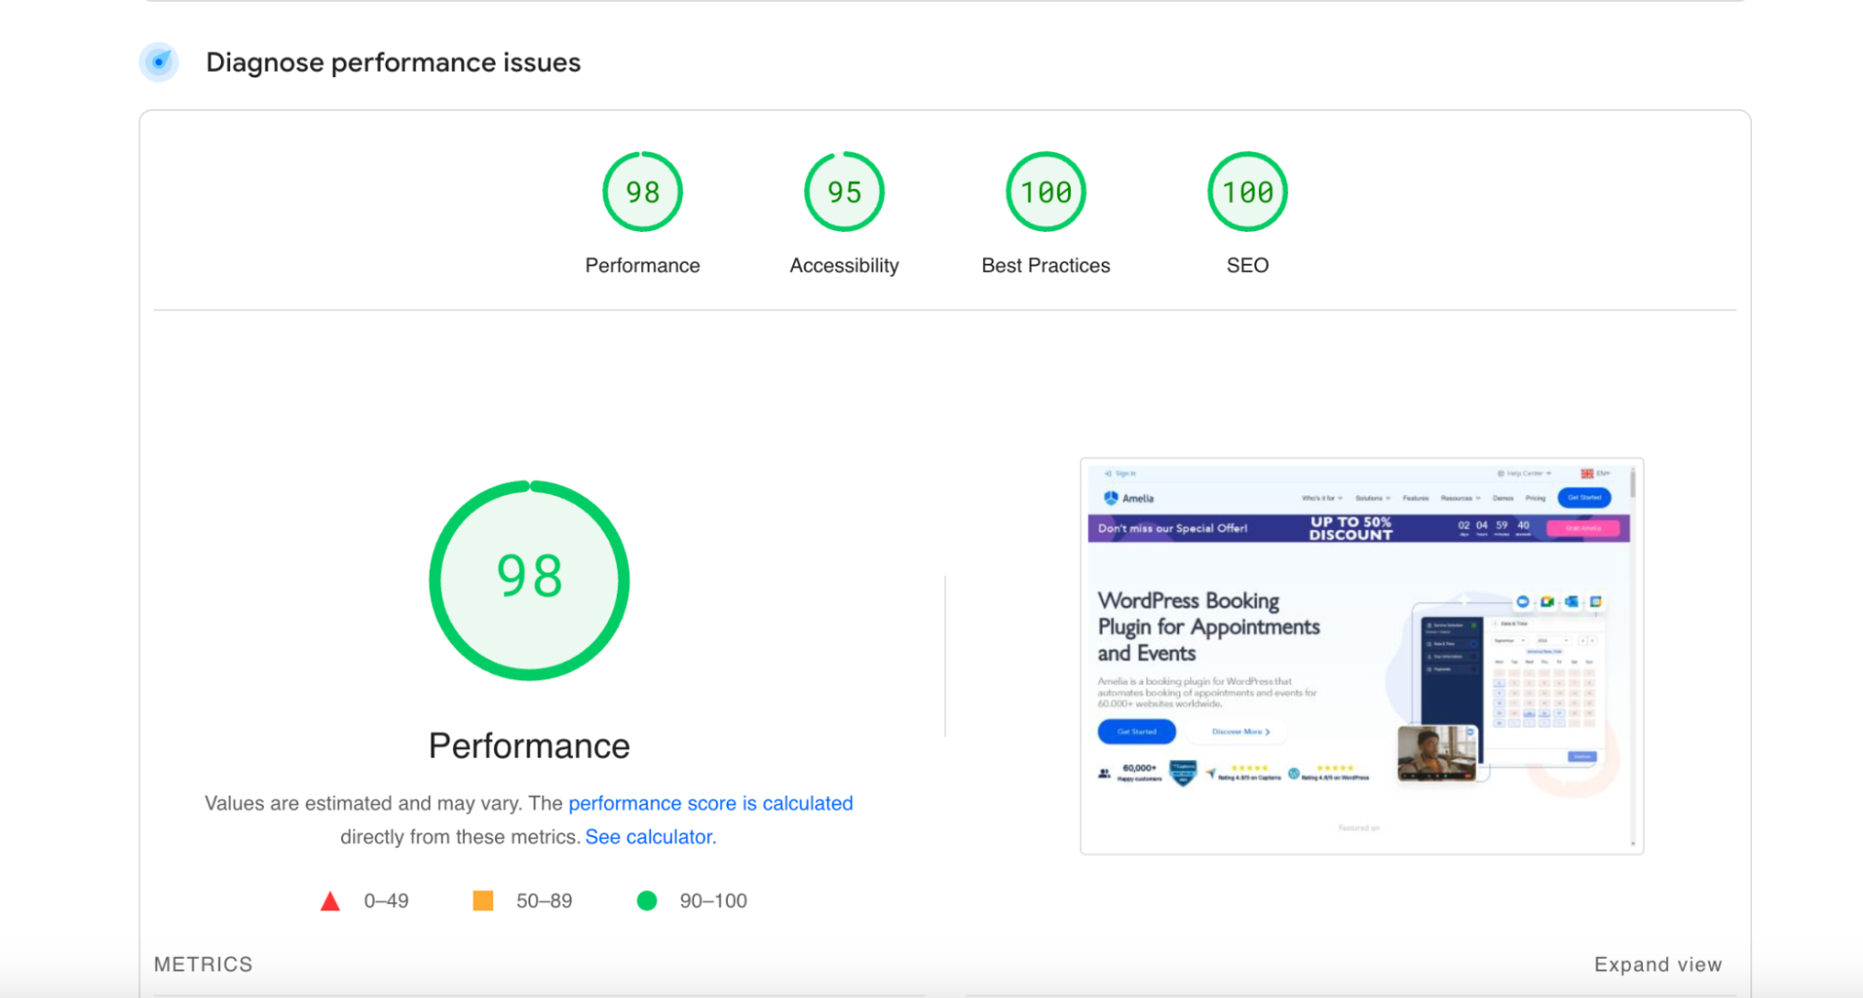
Task: Select the Performance 98 score gauge at top
Action: click(x=643, y=192)
